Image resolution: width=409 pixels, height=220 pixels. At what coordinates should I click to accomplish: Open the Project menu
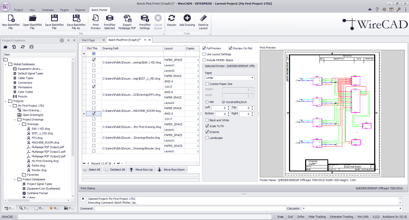click(18, 10)
